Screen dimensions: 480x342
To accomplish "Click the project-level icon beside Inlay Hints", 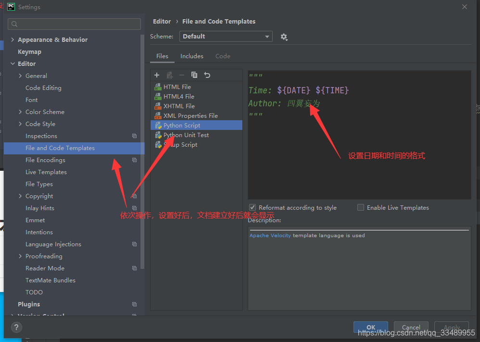I will tap(134, 208).
